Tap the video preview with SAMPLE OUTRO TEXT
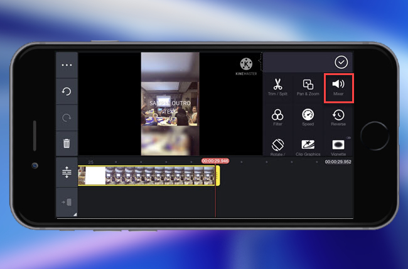 (x=170, y=104)
